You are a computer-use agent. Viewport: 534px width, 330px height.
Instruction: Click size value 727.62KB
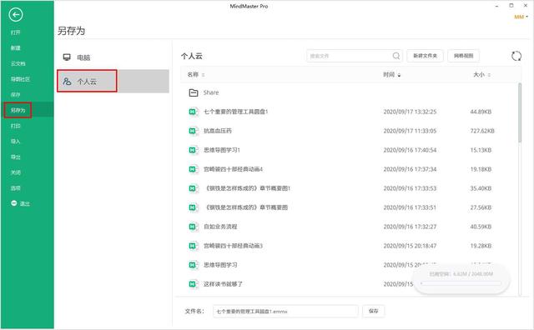[x=482, y=131]
